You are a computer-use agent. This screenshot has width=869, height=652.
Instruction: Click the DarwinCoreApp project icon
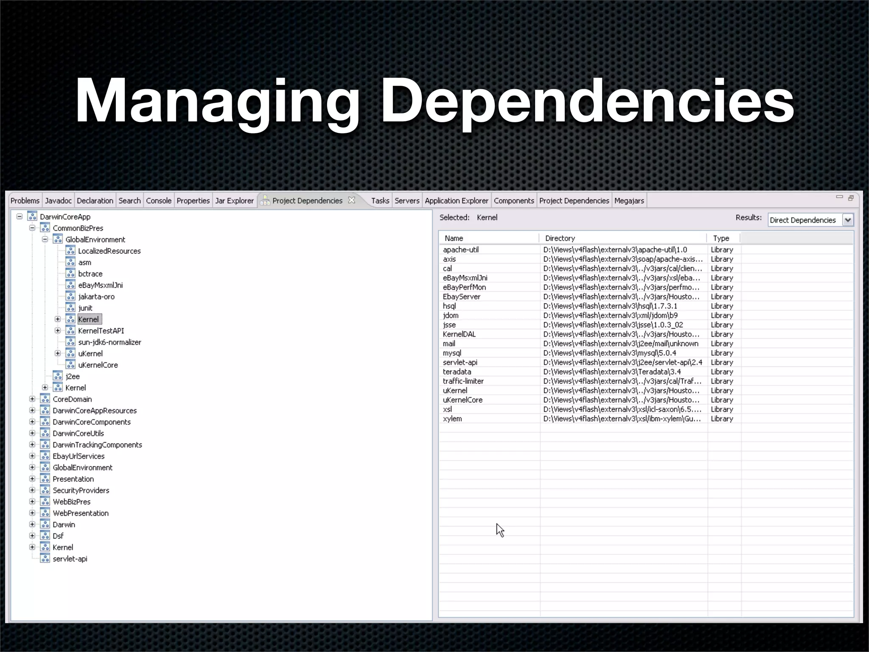click(32, 216)
